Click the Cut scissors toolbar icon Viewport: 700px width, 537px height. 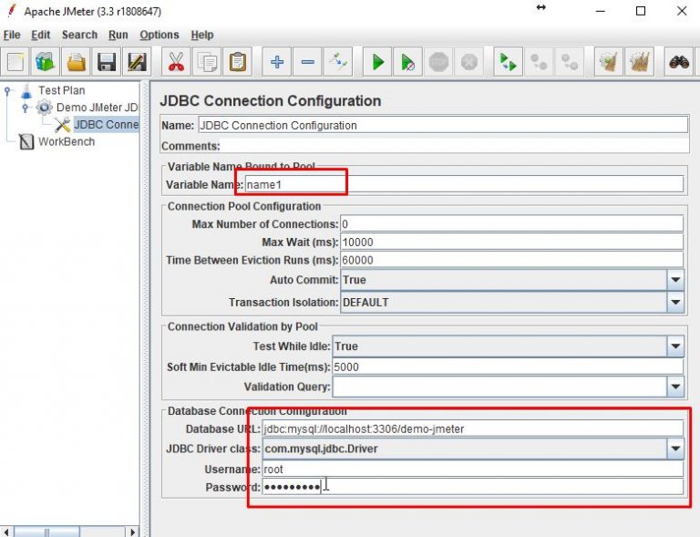click(x=176, y=63)
